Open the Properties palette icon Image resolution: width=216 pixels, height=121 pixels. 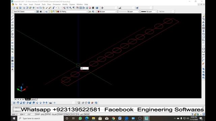point(77,8)
